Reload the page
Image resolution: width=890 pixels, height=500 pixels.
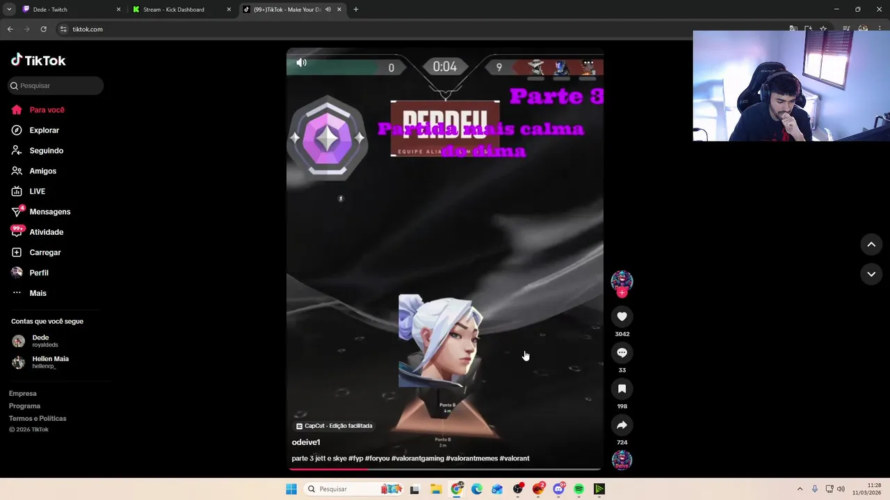coord(43,29)
